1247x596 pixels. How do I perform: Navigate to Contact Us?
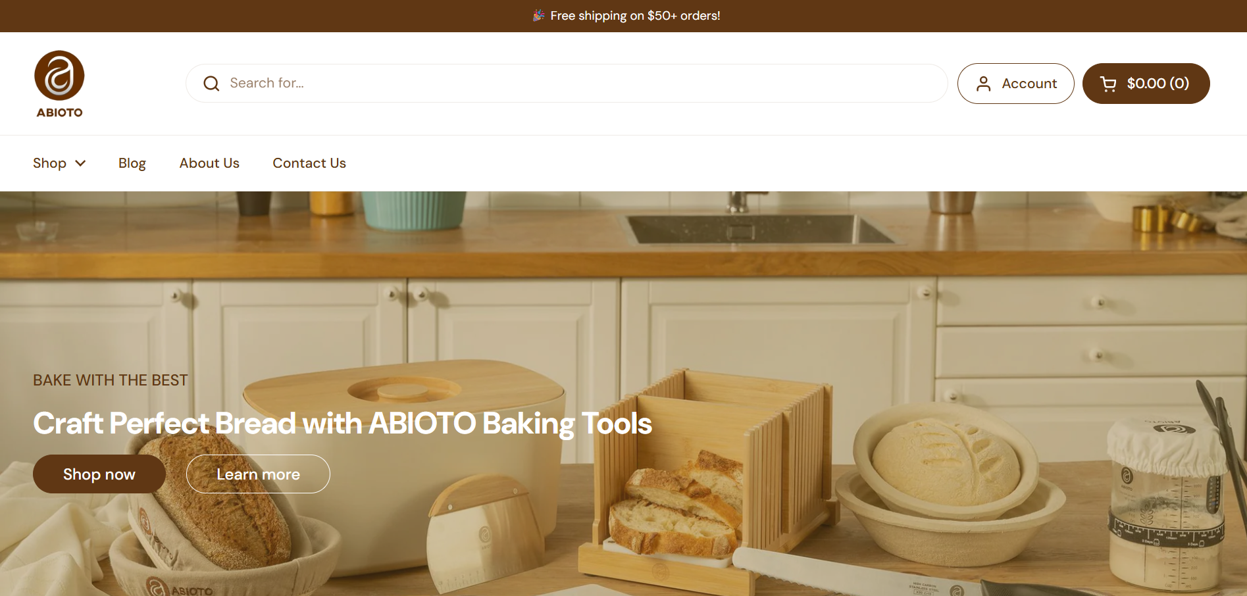tap(309, 163)
